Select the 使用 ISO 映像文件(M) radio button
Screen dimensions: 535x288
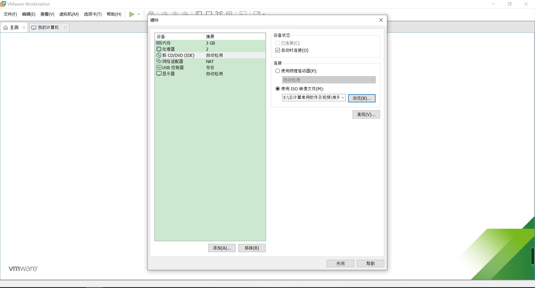(278, 89)
